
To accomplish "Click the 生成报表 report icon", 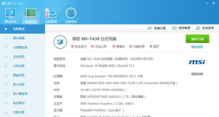I will [x=198, y=28].
